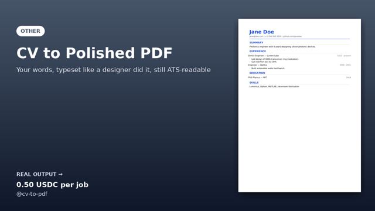Click the SUMMARY heading in the CV
This screenshot has width=375, height=211.
[256, 43]
